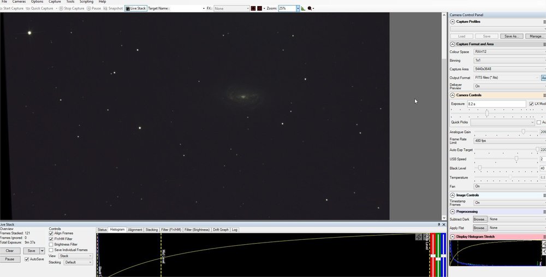
Task: Enable the Brightness Filter checkbox
Action: click(x=51, y=245)
